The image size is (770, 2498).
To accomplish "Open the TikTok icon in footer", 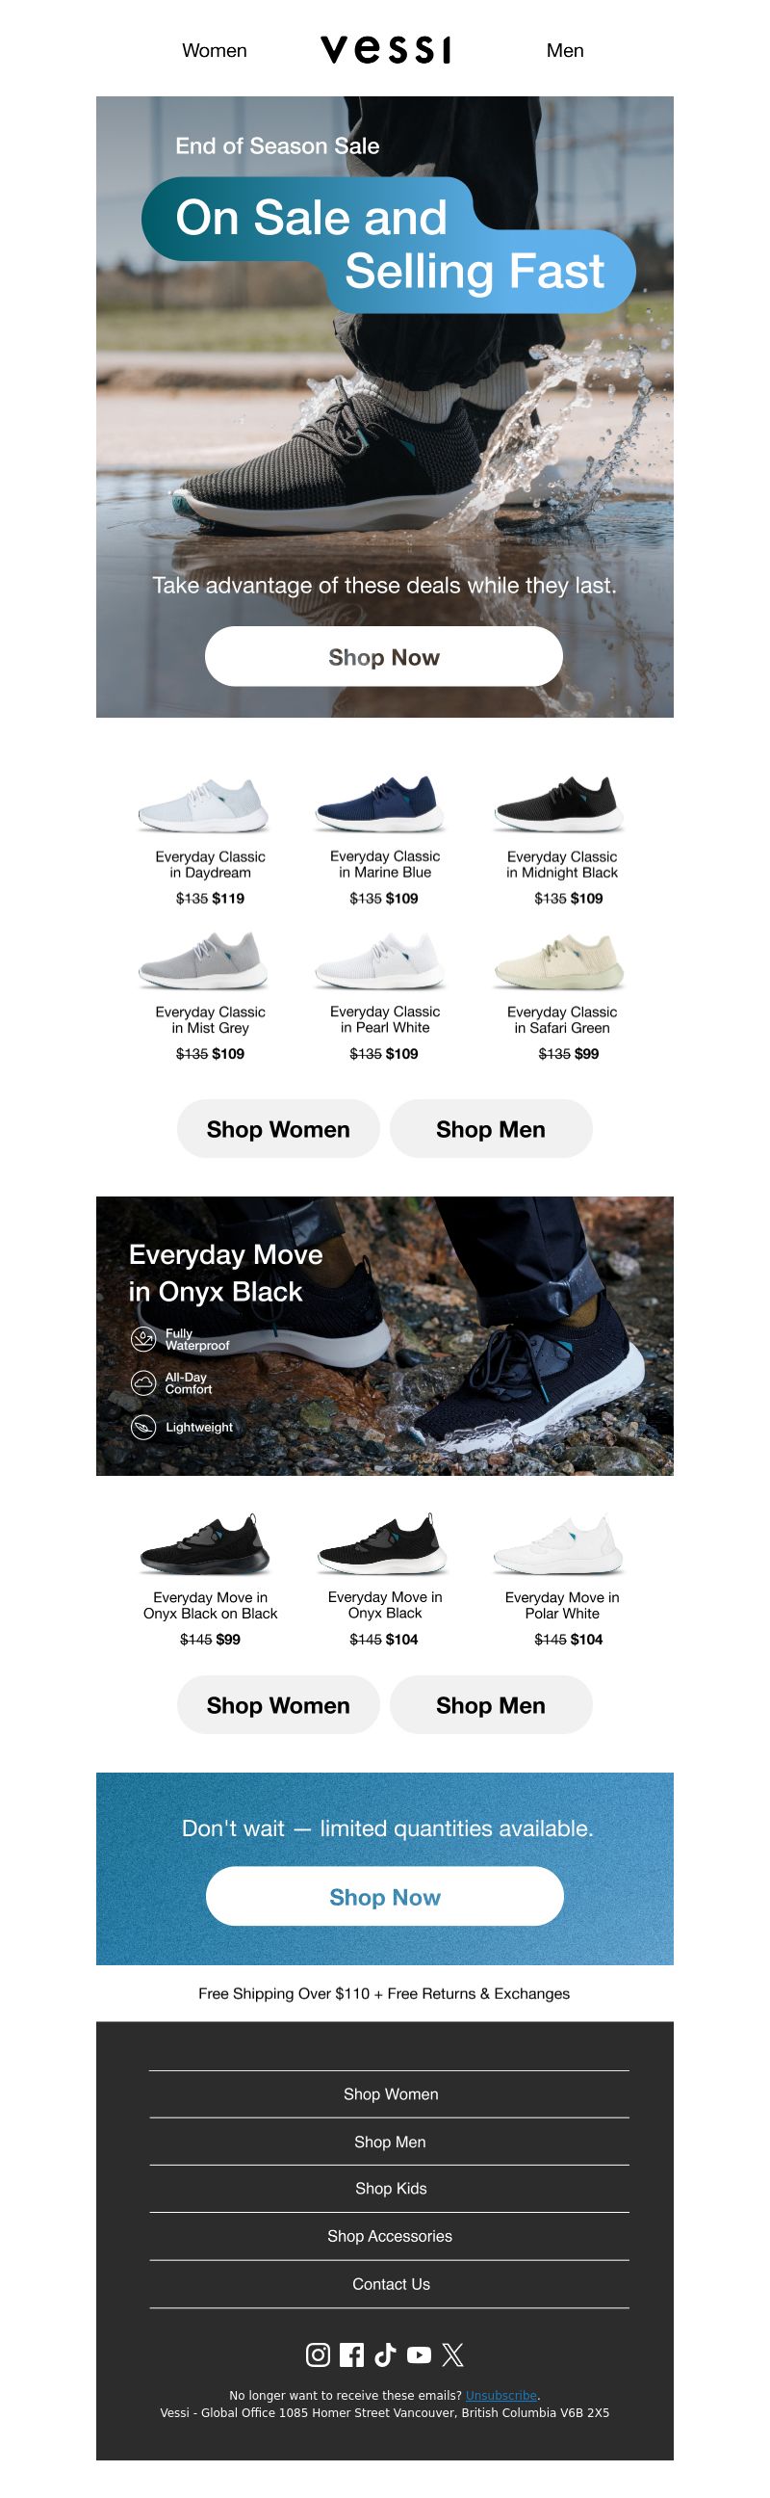I will click(386, 2354).
